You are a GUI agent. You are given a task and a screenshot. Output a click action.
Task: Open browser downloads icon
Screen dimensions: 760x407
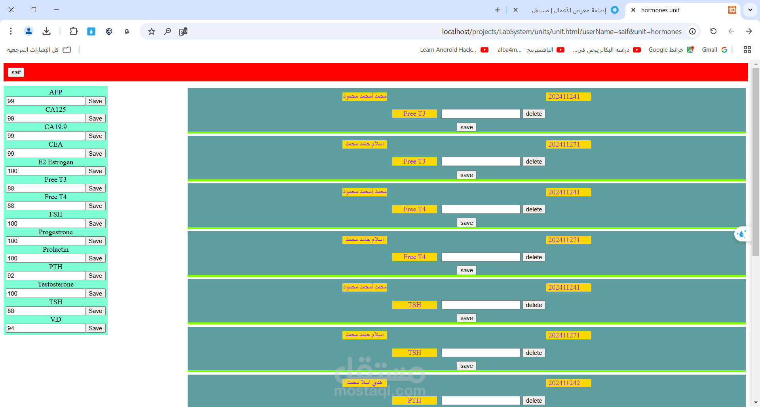pos(47,31)
